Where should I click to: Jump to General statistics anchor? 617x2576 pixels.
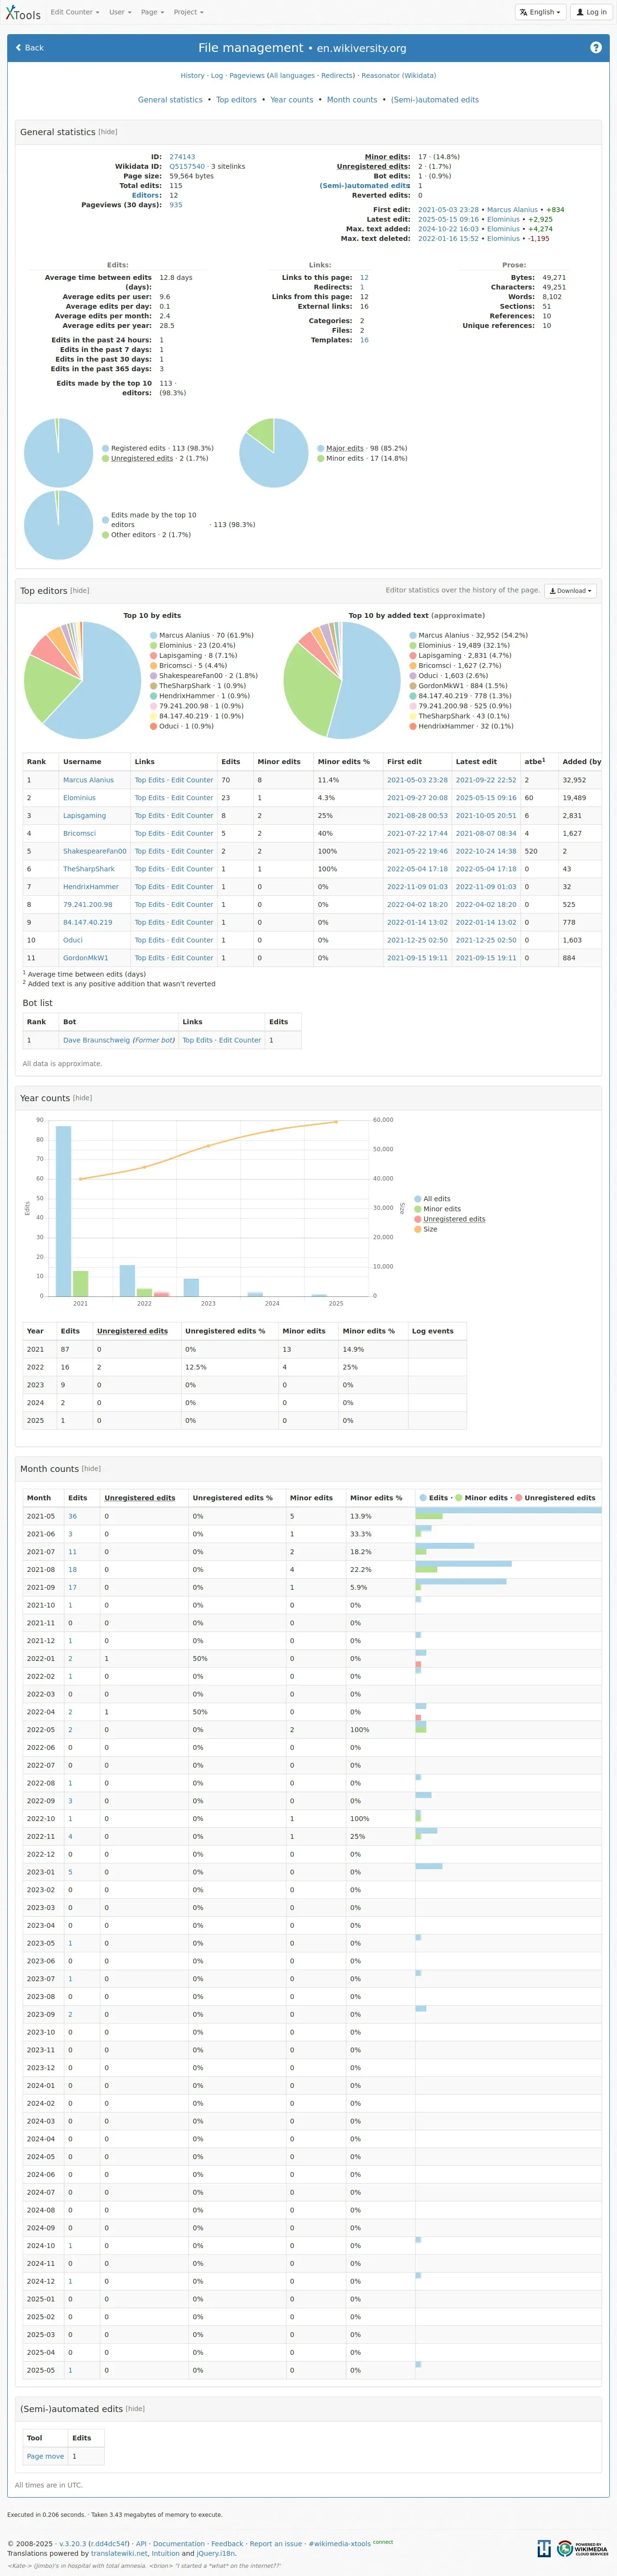170,100
